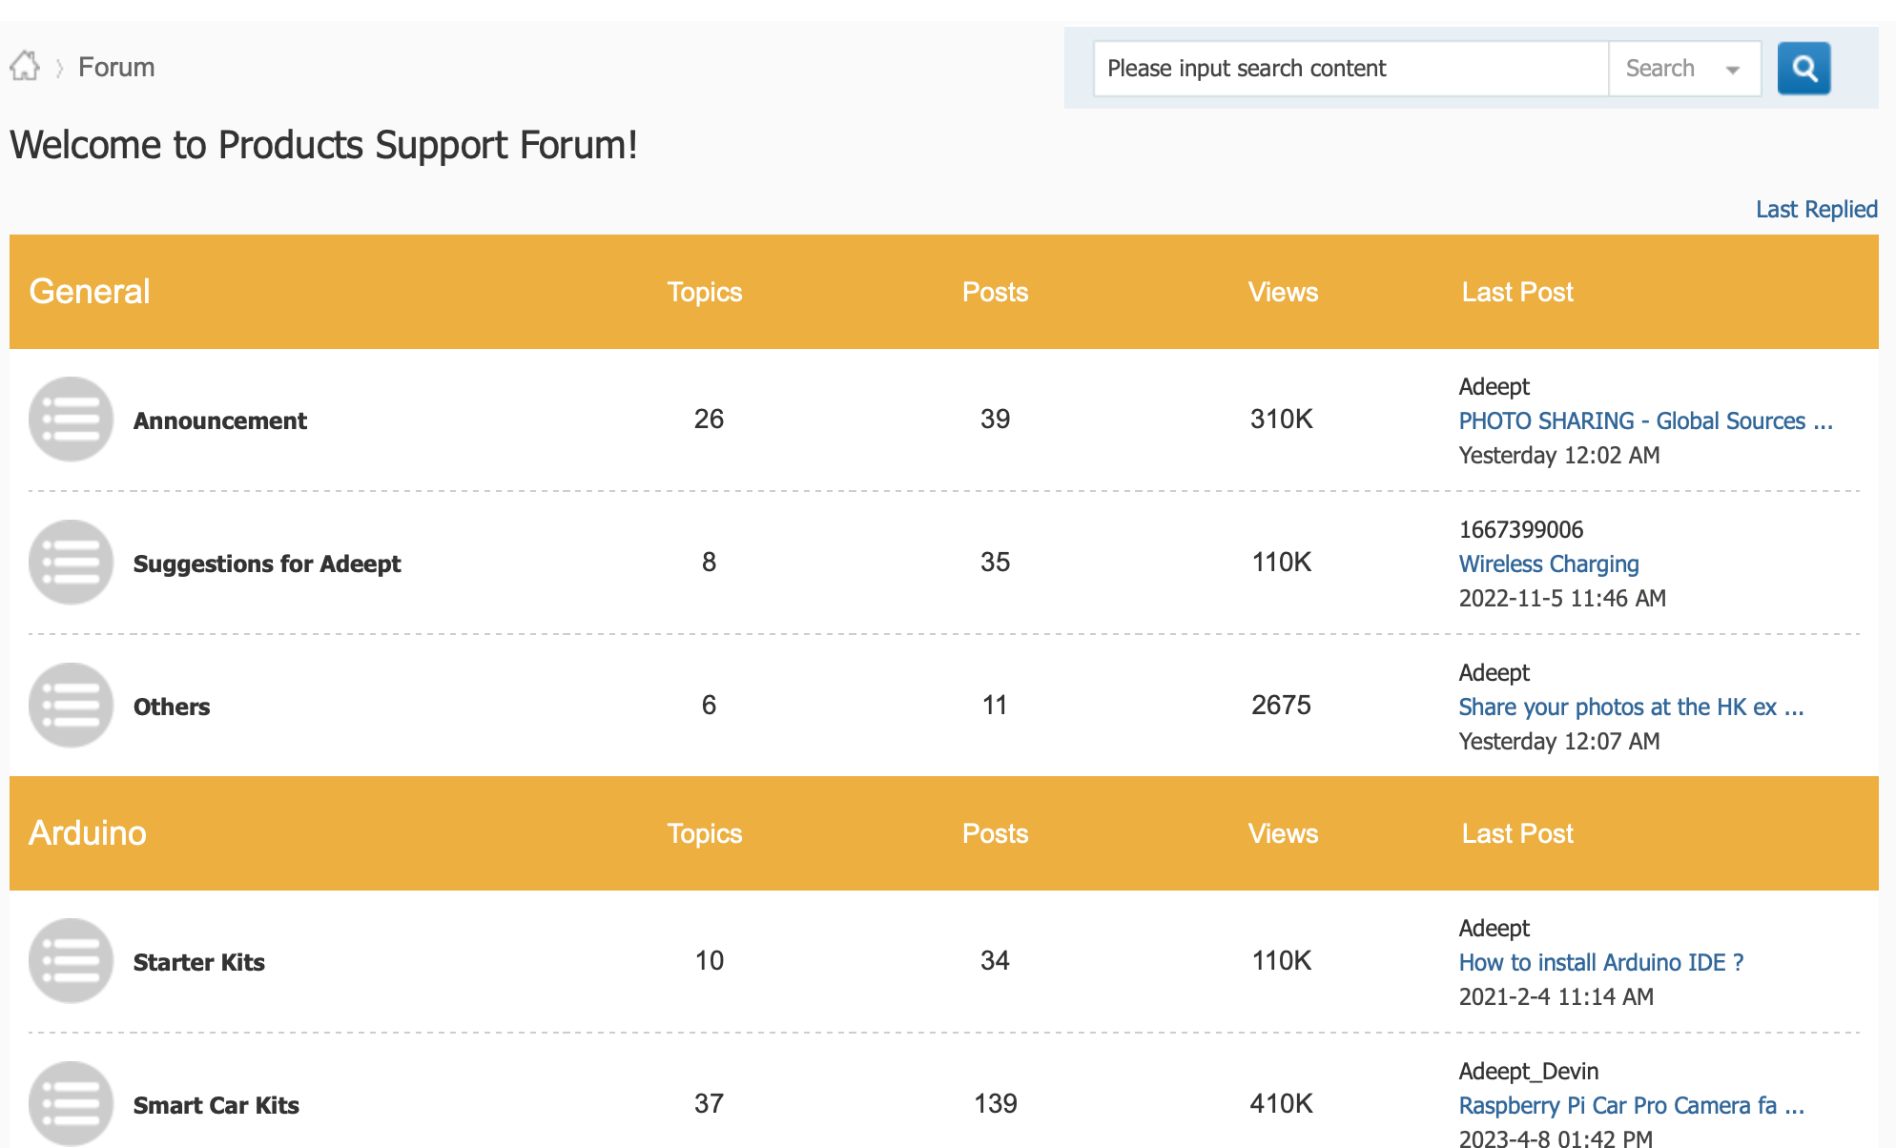Open the Wireless Charging post
Viewport: 1896px width, 1148px height.
tap(1549, 564)
